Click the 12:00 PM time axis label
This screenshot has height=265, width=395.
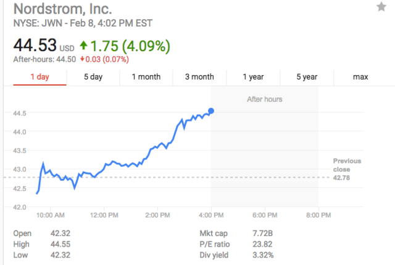(104, 215)
